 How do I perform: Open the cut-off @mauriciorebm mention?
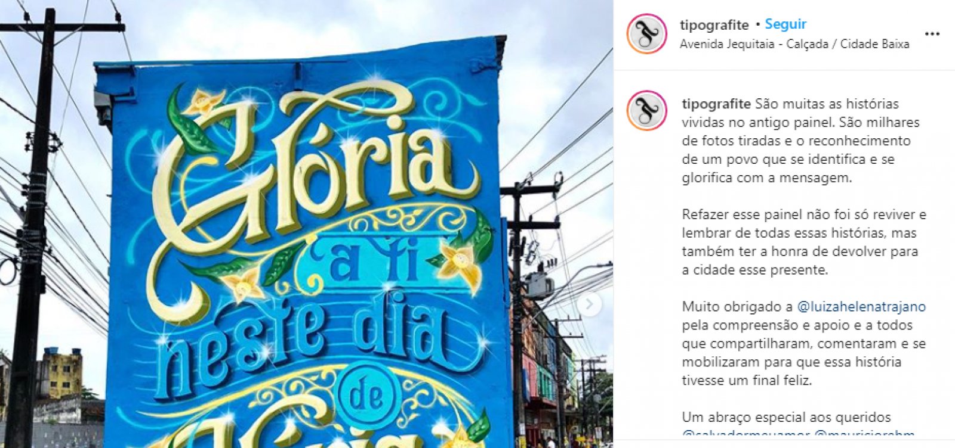(x=865, y=434)
